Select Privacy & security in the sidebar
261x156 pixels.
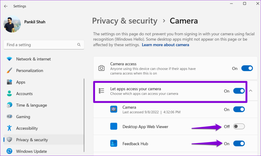tap(33, 140)
